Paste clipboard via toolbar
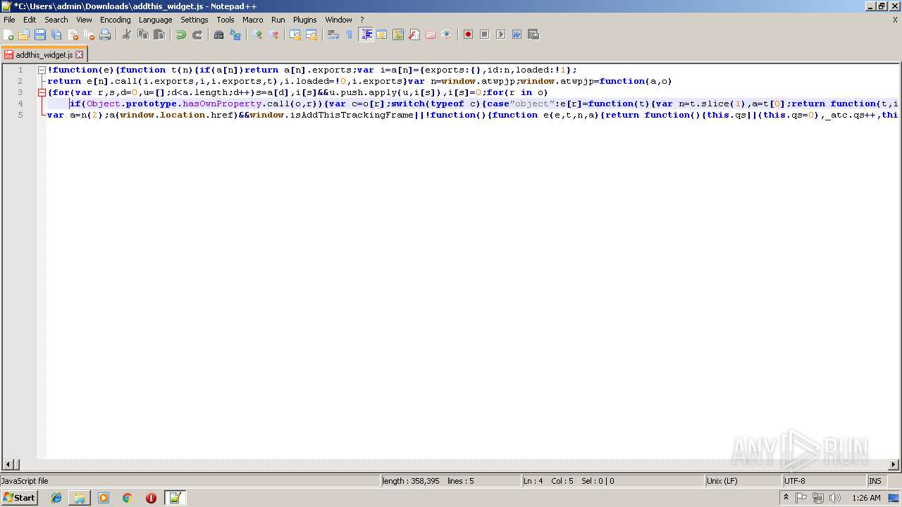The image size is (902, 507). click(x=159, y=35)
